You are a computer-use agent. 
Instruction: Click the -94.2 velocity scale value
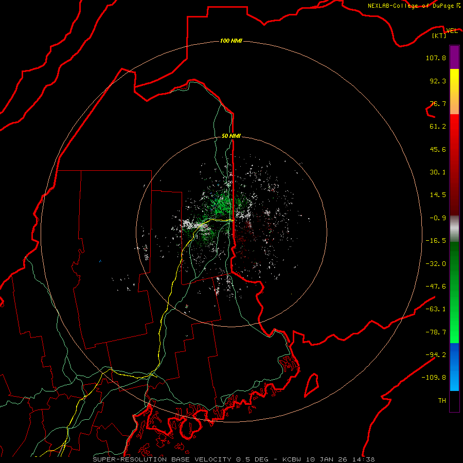point(436,354)
